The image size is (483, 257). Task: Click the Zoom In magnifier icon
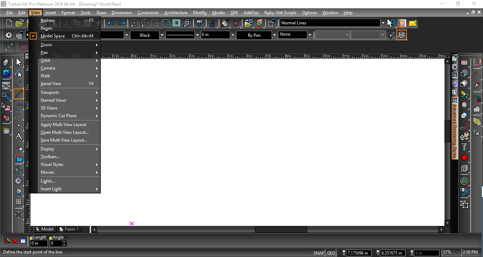coord(134,23)
